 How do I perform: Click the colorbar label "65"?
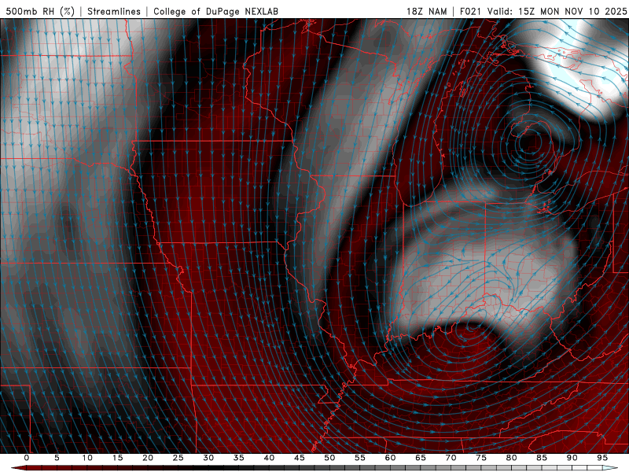tap(421, 458)
